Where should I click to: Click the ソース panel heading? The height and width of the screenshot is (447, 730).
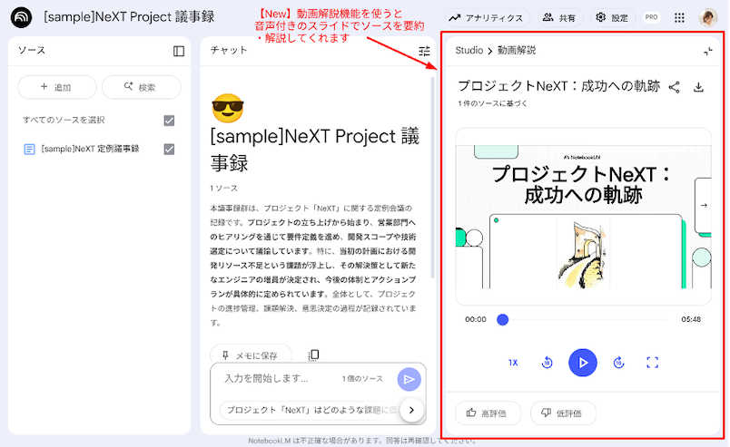point(32,50)
